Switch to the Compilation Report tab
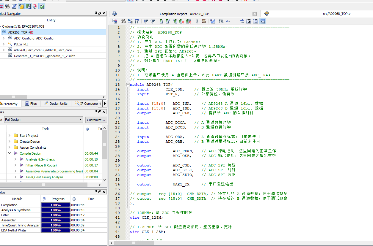373x246 pixels. pos(184,14)
